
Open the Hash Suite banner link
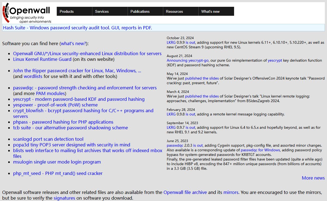click(x=77, y=28)
